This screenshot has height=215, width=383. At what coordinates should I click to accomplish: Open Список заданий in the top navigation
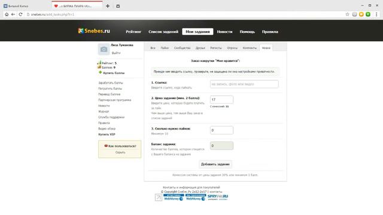(x=163, y=32)
